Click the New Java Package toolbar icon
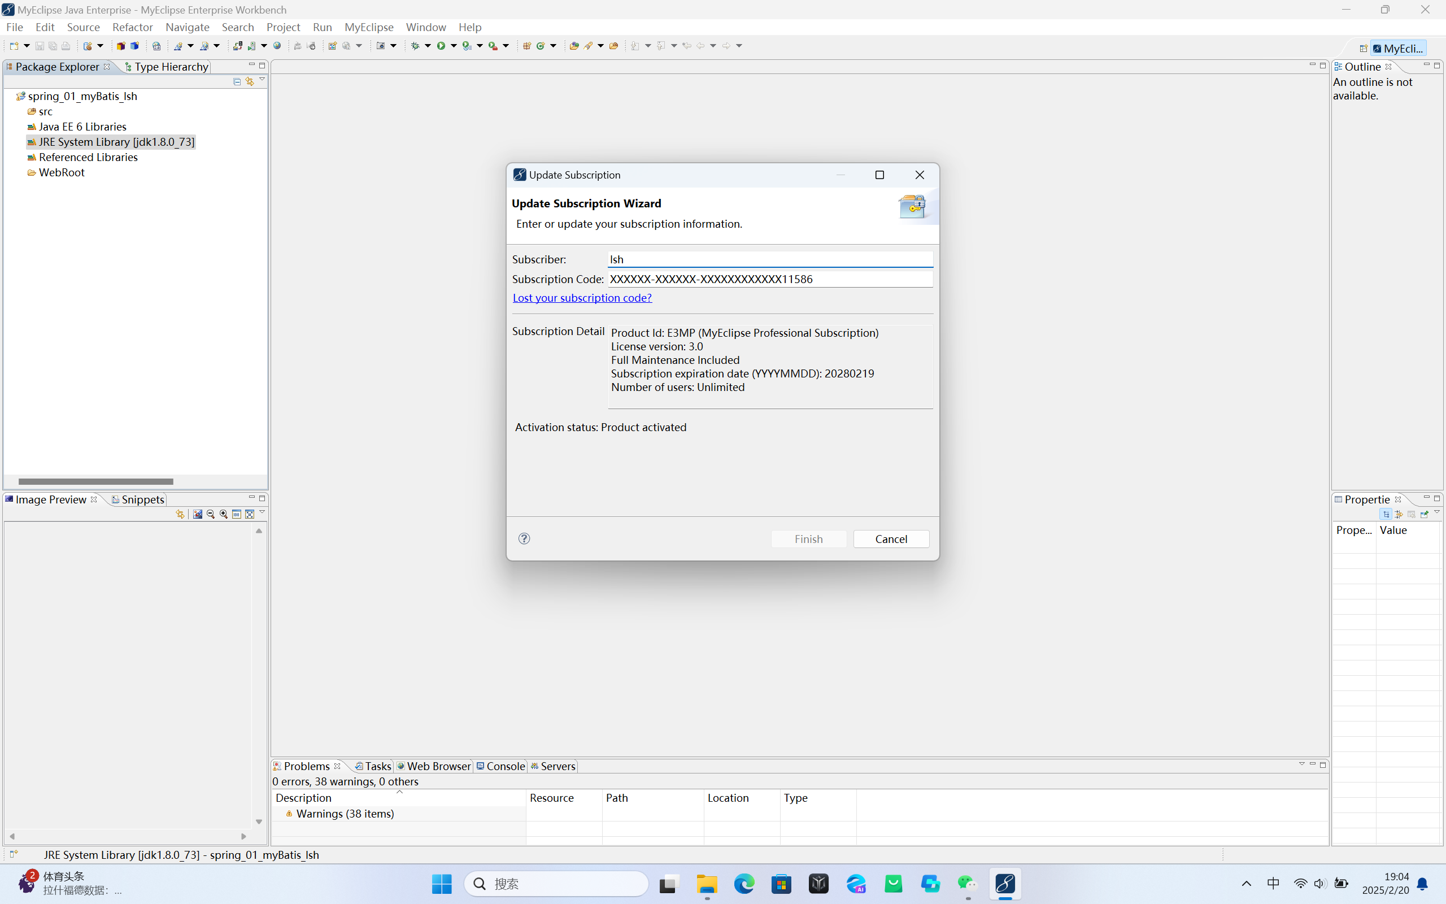 (526, 45)
